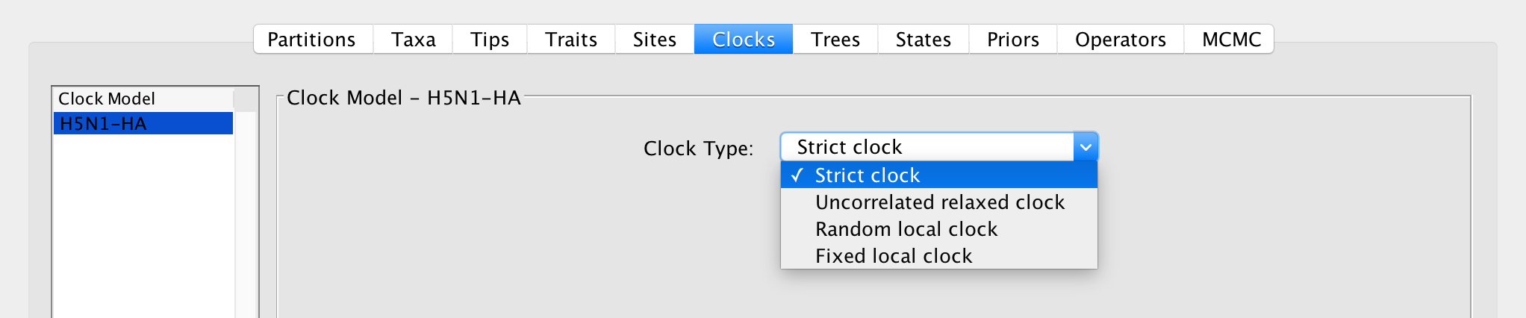
Task: Go to the Priors tab
Action: (1013, 40)
